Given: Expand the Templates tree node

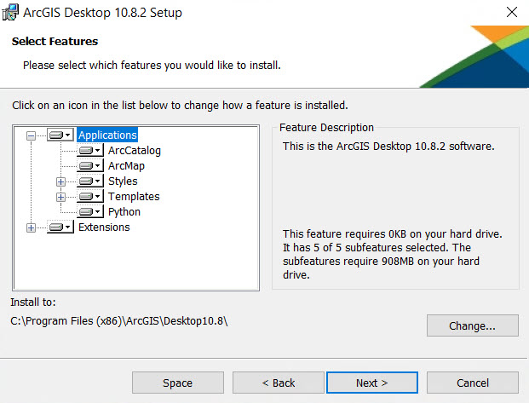Looking at the screenshot, I should (x=60, y=197).
